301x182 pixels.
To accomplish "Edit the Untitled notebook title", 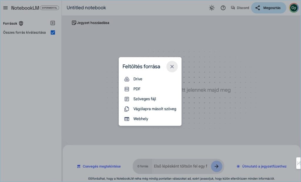I will [86, 8].
